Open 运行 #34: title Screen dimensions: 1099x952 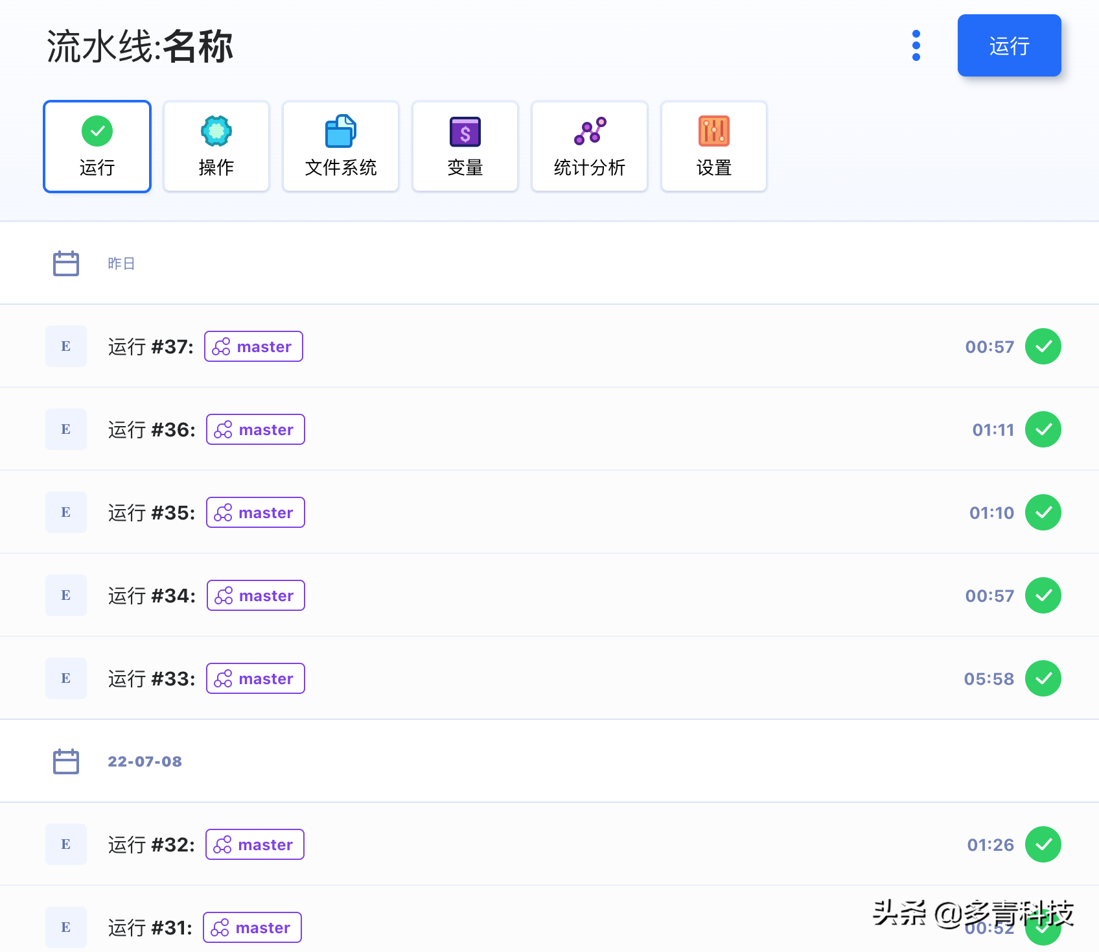click(152, 596)
